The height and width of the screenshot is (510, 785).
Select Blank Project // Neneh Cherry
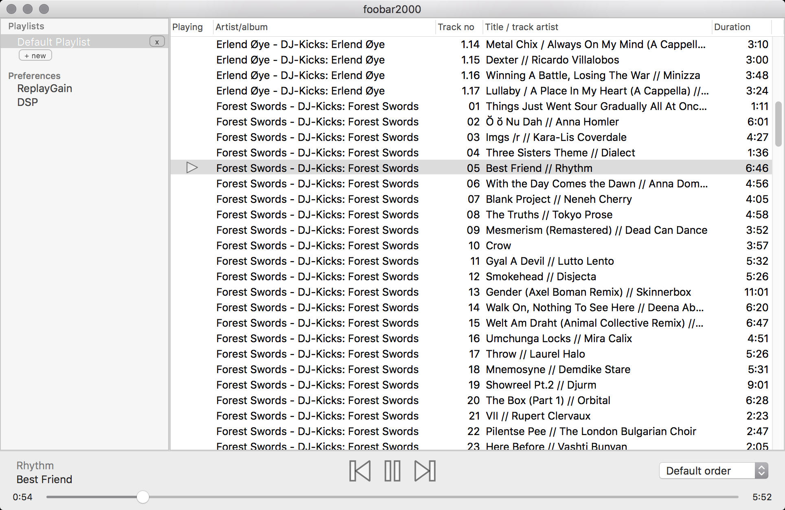point(471,199)
